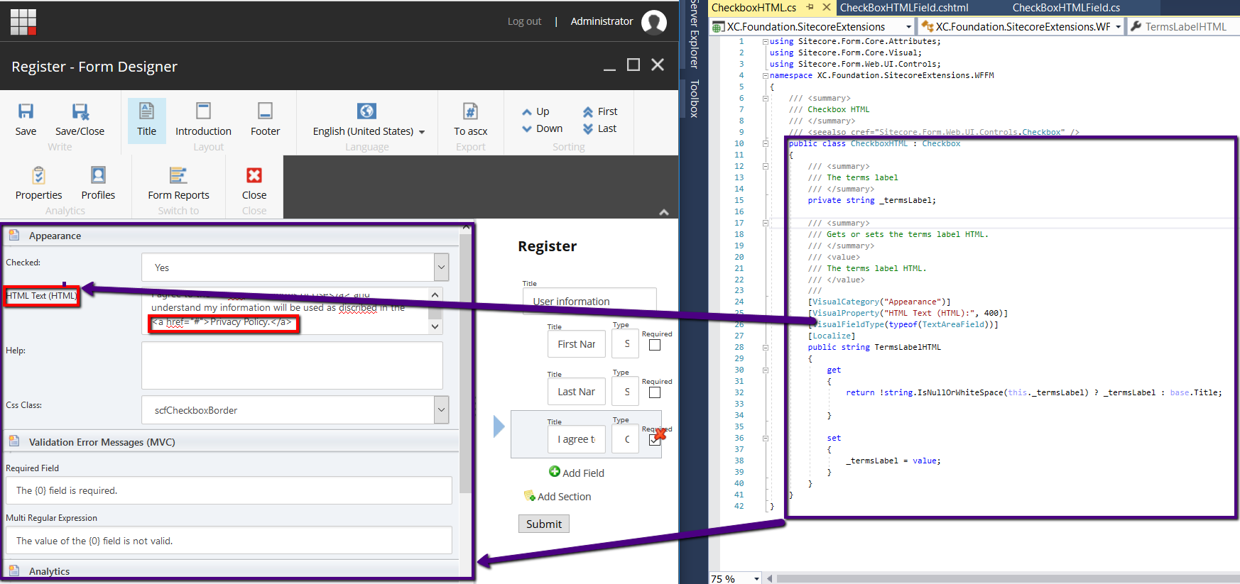Open the Css Class dropdown
This screenshot has height=584, width=1240.
(x=441, y=410)
